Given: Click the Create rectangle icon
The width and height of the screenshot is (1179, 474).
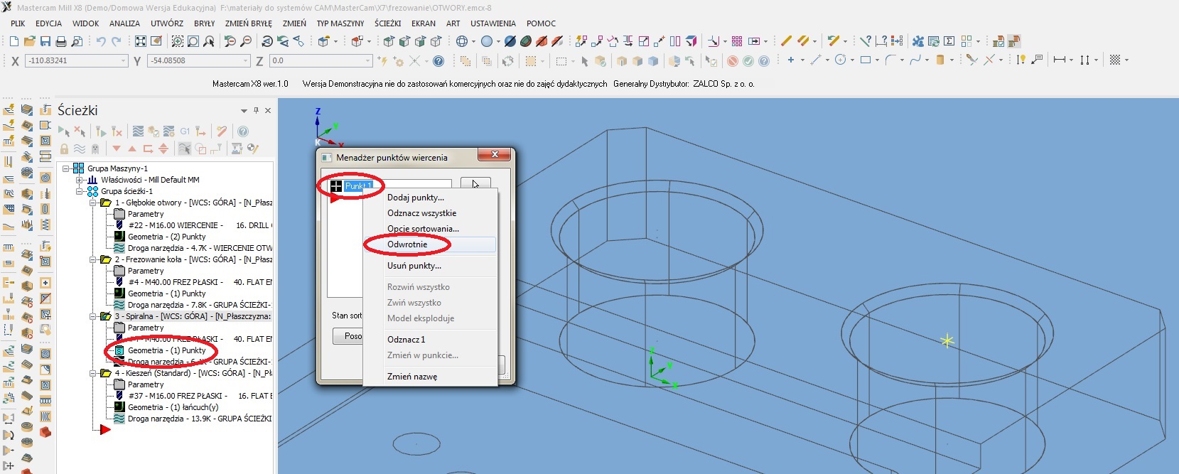Looking at the screenshot, I should (x=866, y=60).
